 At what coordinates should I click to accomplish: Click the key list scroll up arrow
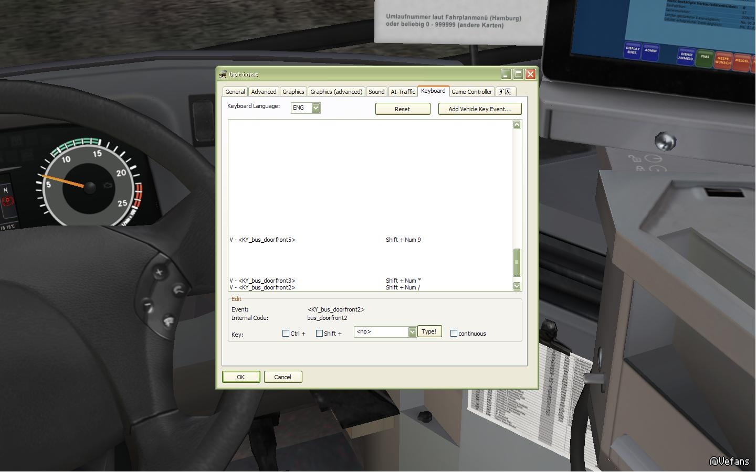click(517, 125)
